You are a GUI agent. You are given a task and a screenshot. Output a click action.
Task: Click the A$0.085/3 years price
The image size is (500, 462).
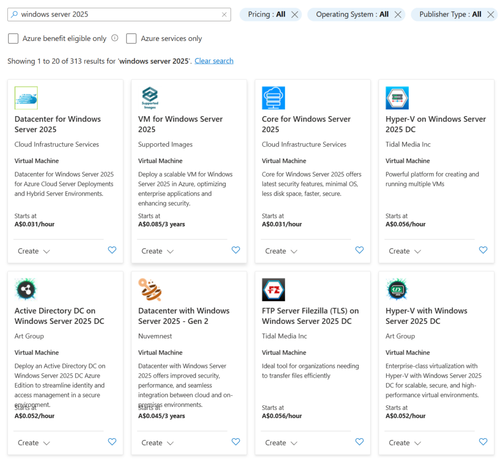[161, 224]
